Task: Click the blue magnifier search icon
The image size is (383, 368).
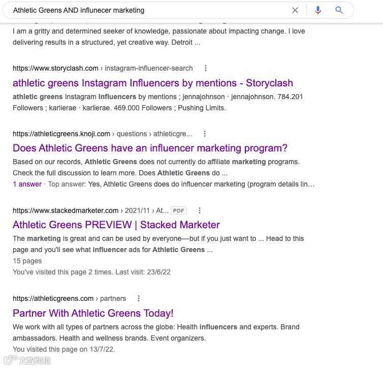Action: pyautogui.click(x=339, y=10)
